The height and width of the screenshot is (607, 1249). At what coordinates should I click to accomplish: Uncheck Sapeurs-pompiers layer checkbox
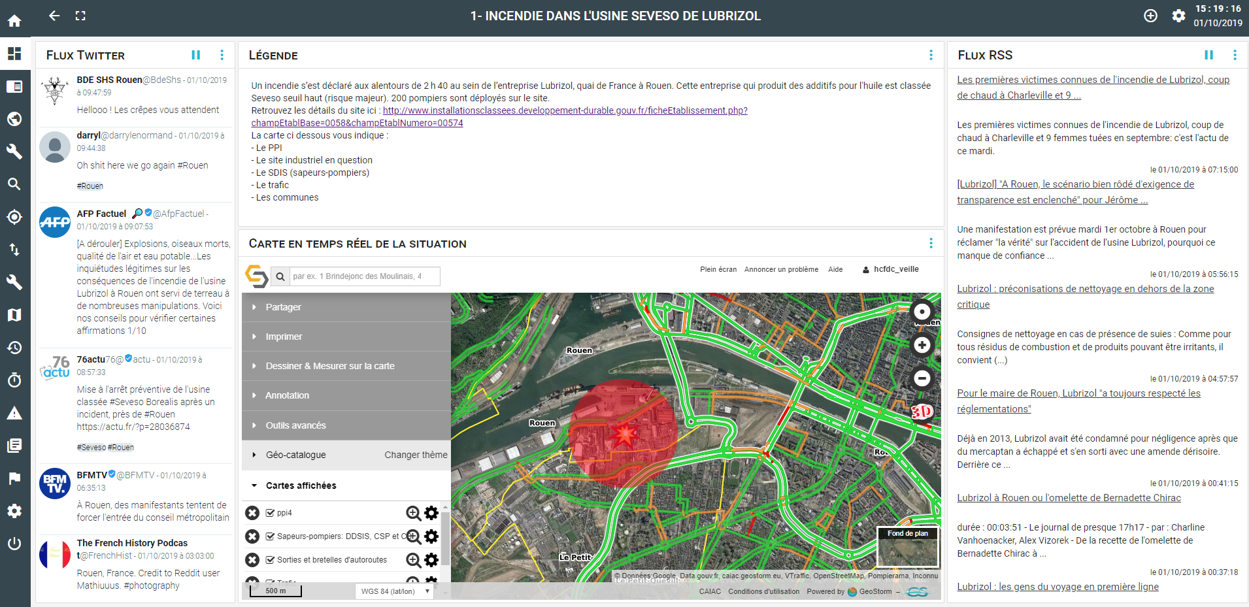click(270, 536)
